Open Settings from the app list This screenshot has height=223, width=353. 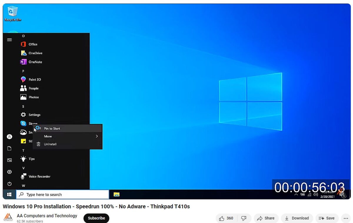pyautogui.click(x=30, y=115)
